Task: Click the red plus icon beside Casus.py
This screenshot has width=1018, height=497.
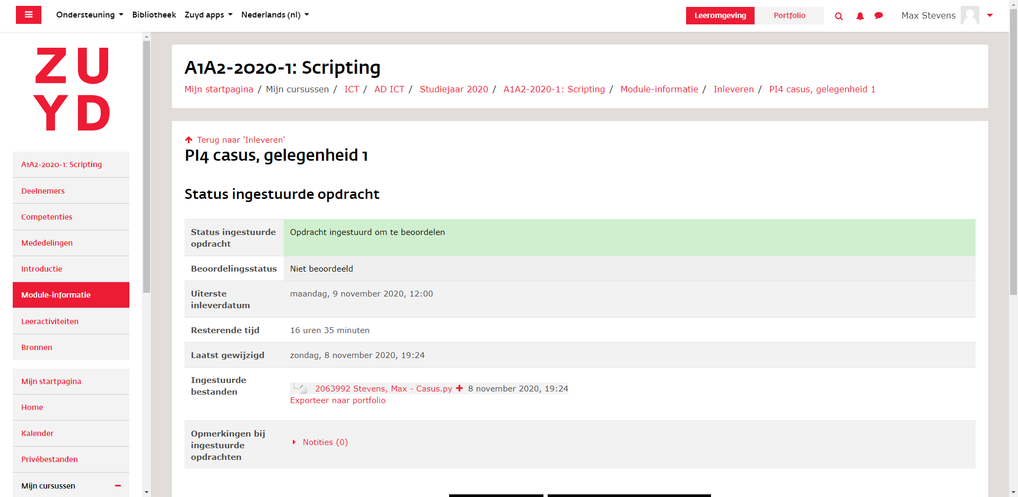Action: (x=460, y=388)
